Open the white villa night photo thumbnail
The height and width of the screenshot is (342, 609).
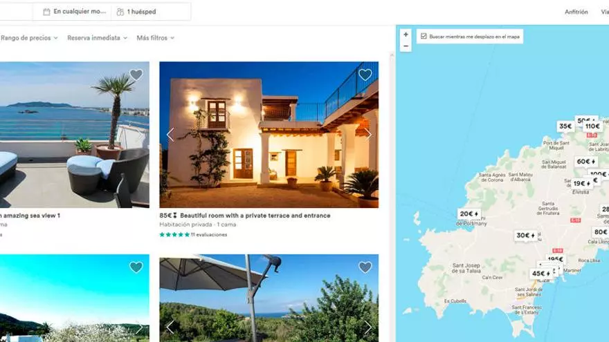pos(269,135)
